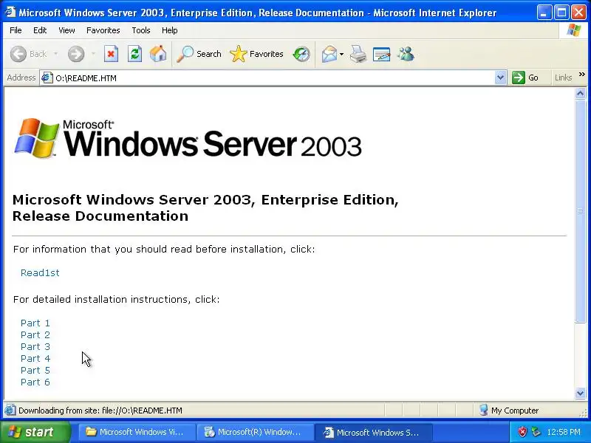Open the Part 4 installation link
This screenshot has height=443, width=591.
(35, 358)
